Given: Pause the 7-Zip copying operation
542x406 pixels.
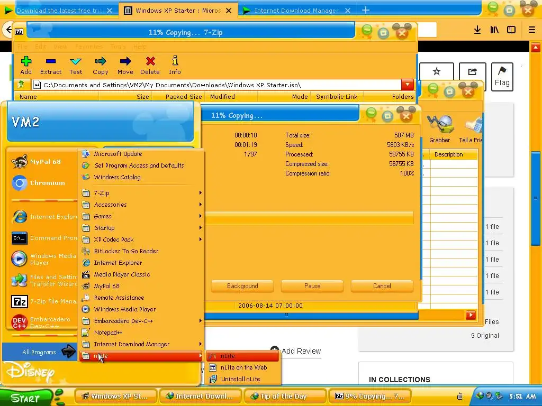Looking at the screenshot, I should [x=312, y=286].
